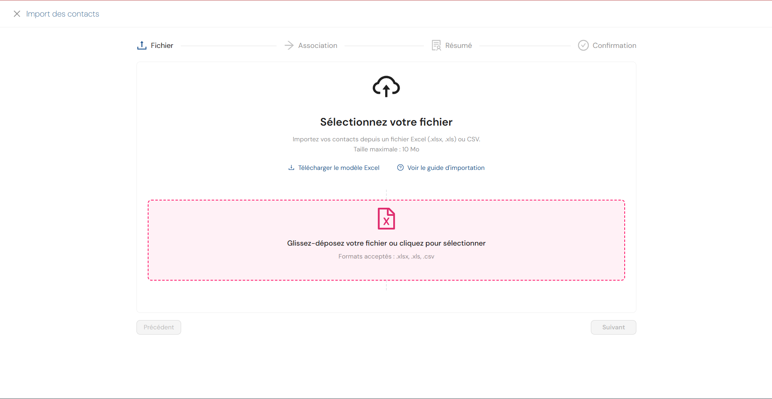Click the Association arrow icon
Viewport: 772px width, 399px height.
289,45
